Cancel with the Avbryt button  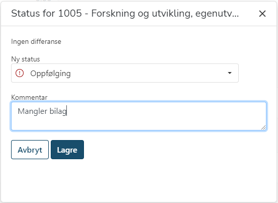point(30,150)
